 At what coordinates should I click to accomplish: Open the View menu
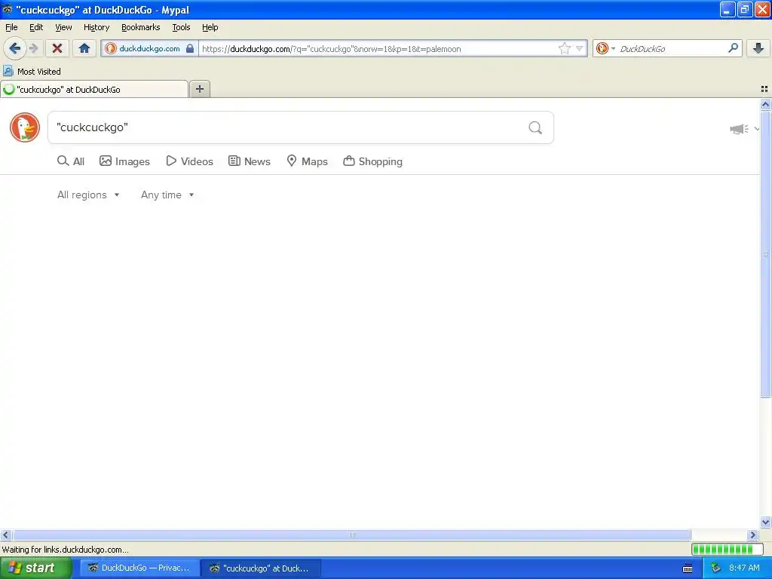click(x=63, y=27)
